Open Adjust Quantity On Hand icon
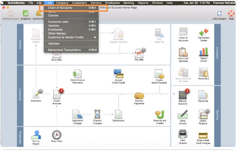Viewport: 237px width, 151px height. click(x=183, y=72)
